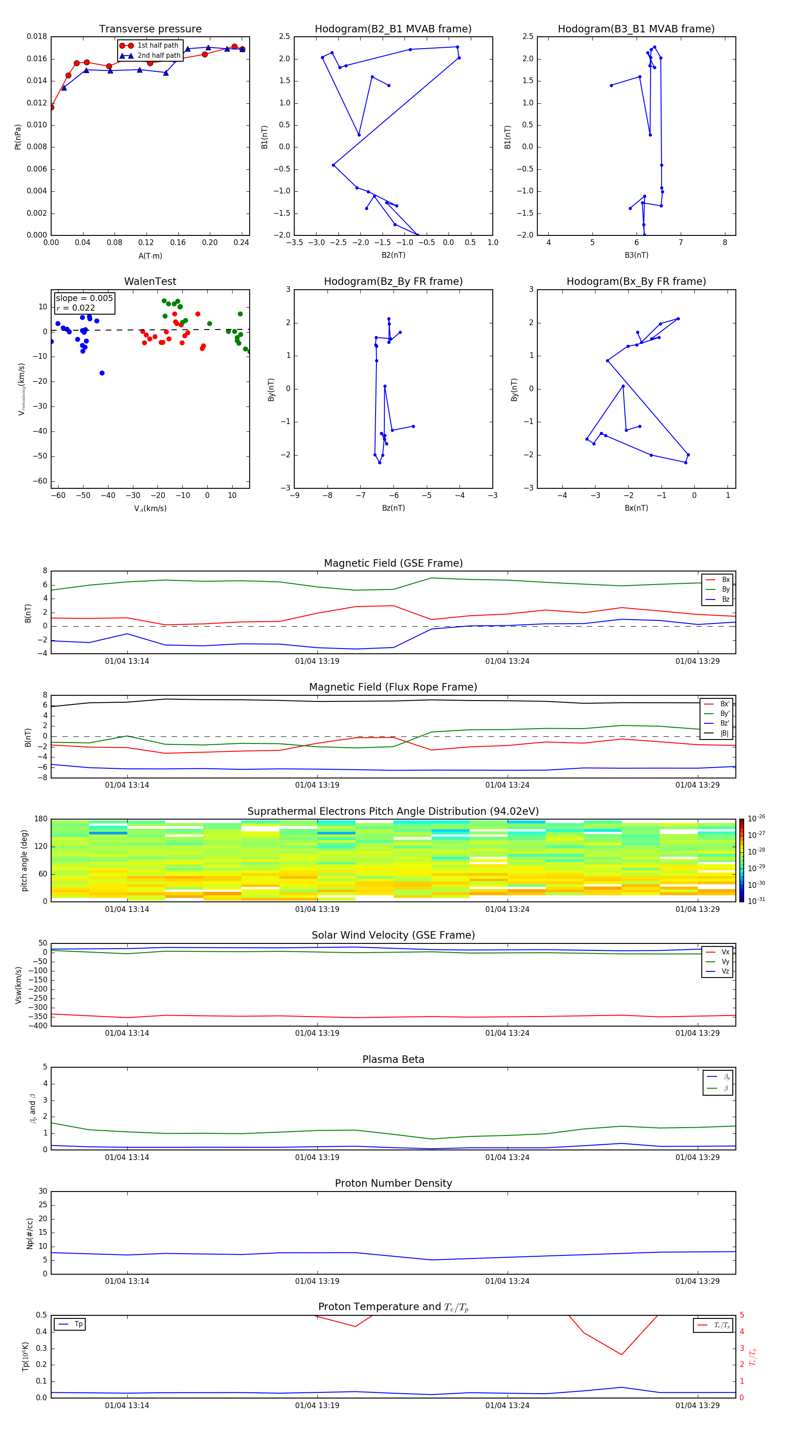The image size is (787, 1444).
Task: Click the pitch angle color bar
Action: tap(742, 860)
